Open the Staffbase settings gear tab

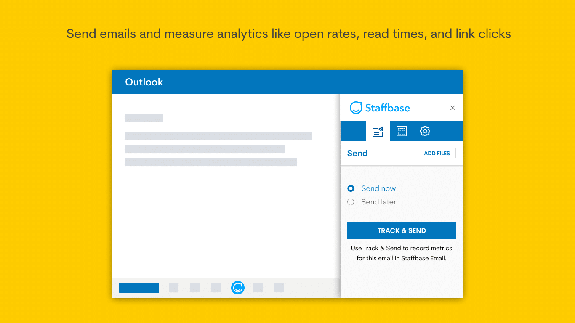click(x=425, y=131)
